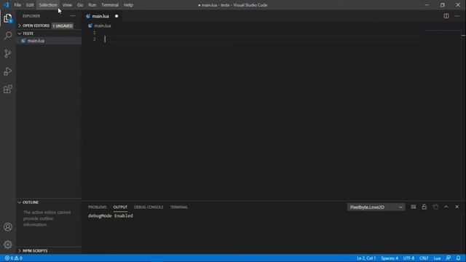
Task: Click the Spaces: 4 indentation setting
Action: pyautogui.click(x=390, y=258)
